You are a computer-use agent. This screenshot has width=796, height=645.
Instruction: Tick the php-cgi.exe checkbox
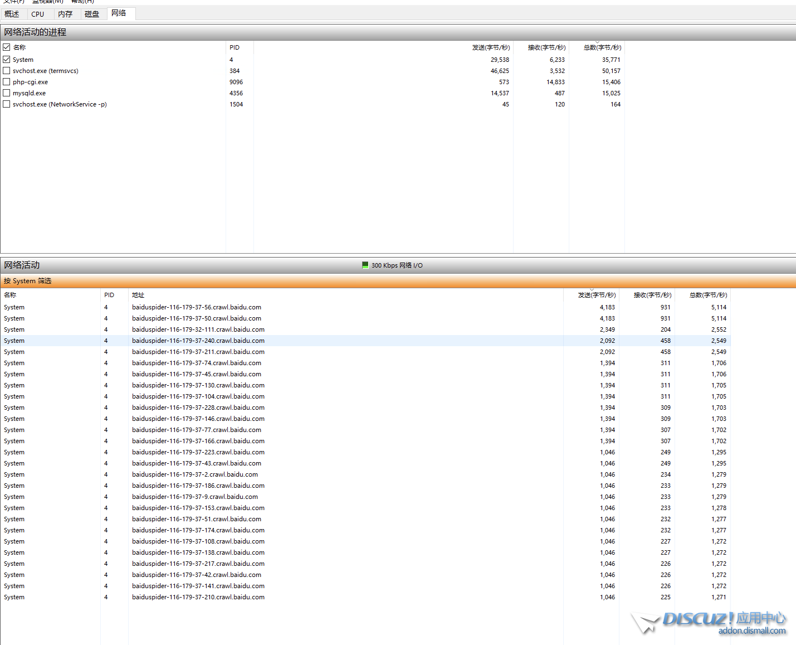(x=7, y=82)
